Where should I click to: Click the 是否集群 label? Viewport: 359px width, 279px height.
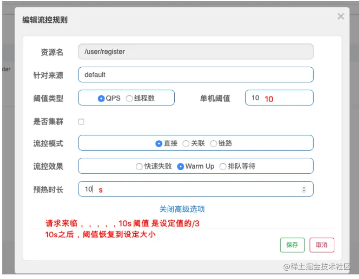[x=48, y=122]
